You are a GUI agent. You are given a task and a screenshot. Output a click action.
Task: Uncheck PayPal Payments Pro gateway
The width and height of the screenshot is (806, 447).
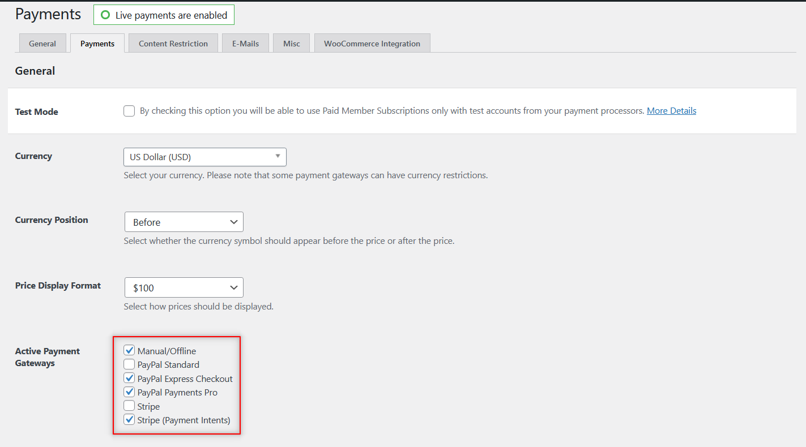coord(129,392)
